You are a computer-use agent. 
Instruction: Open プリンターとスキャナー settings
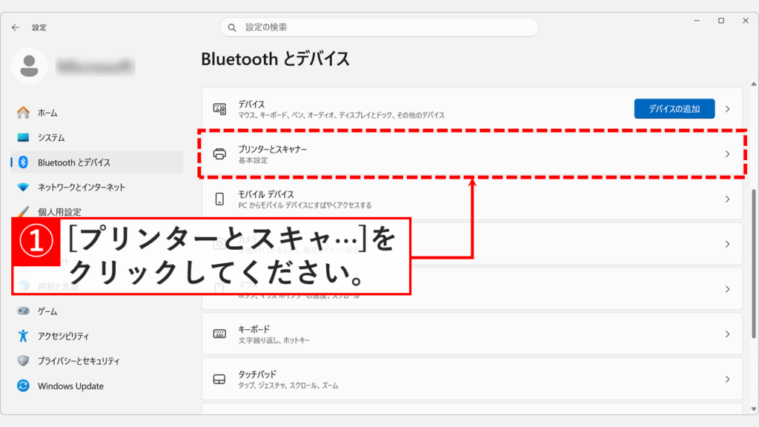472,154
